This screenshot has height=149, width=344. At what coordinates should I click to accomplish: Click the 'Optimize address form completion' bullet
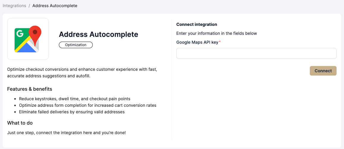(87, 105)
